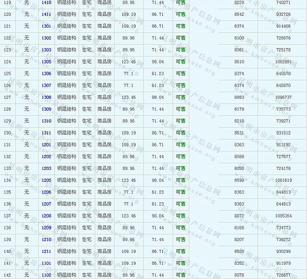Open room number 1201
This screenshot has height=279, width=307.
[x=47, y=145]
